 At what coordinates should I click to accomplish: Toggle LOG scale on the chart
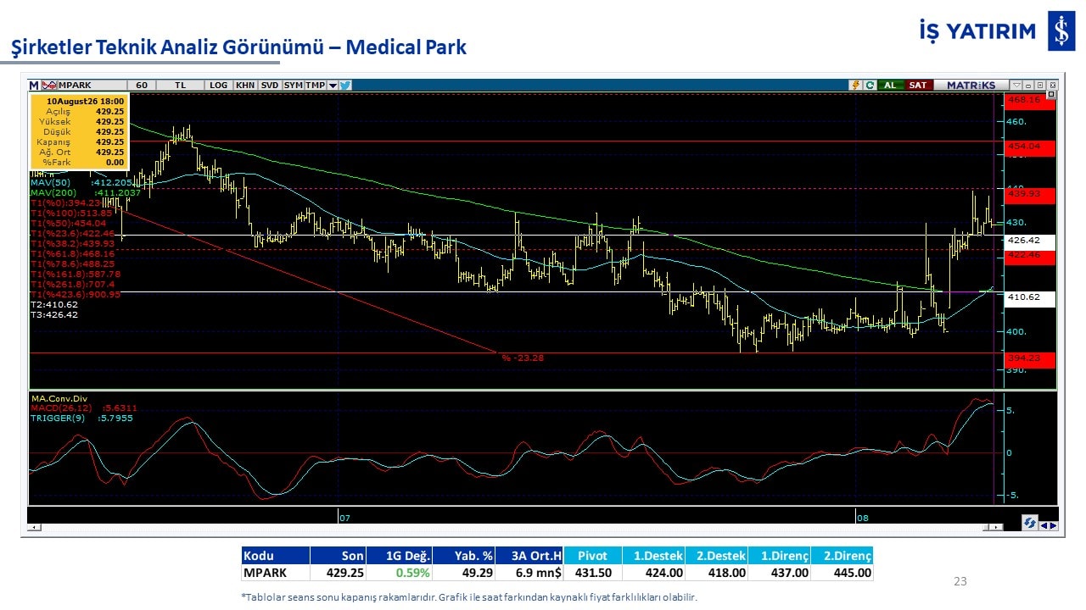(219, 86)
